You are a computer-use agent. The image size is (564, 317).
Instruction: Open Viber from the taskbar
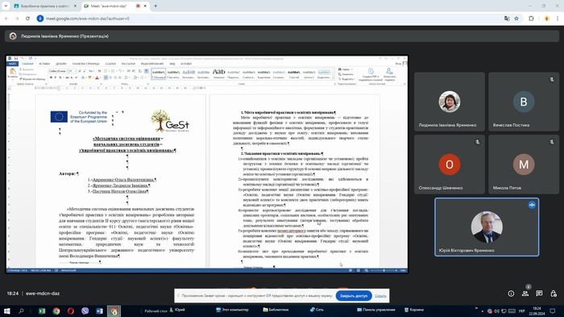point(85,311)
